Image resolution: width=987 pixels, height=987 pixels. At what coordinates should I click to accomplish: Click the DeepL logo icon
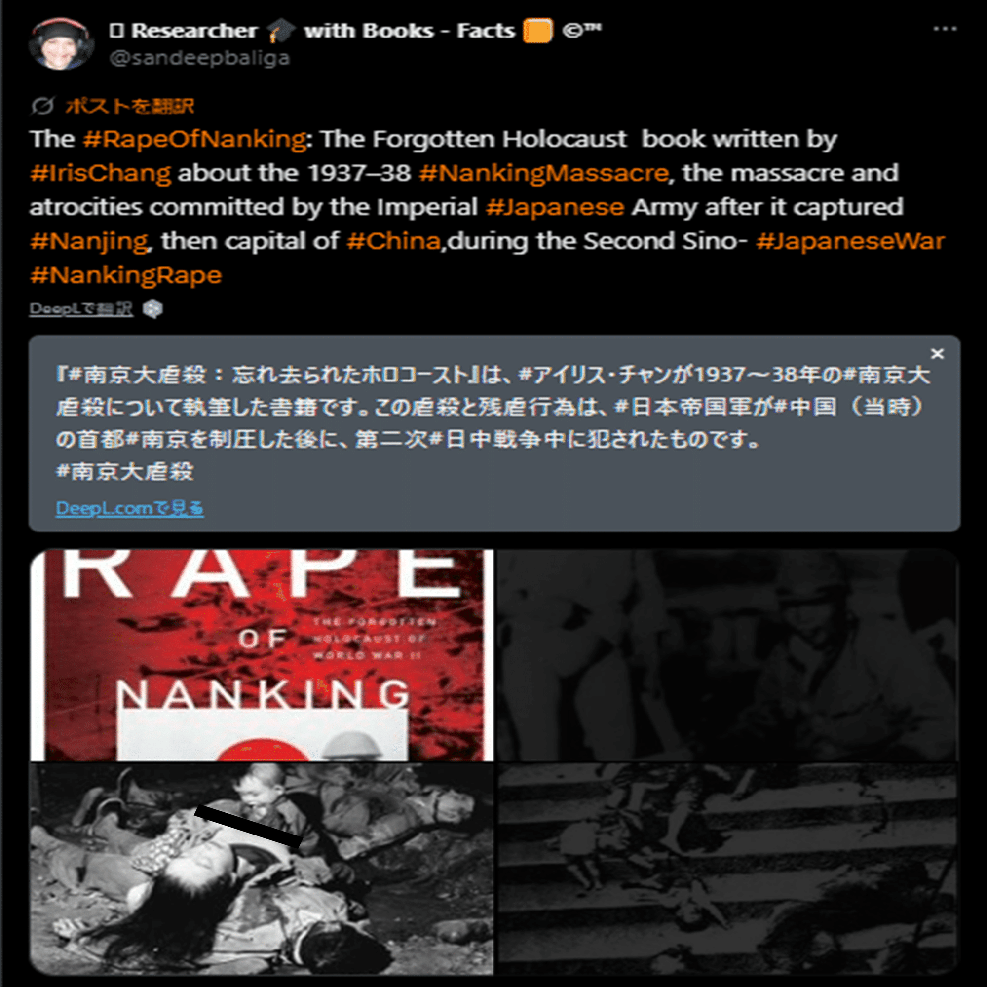[x=152, y=308]
